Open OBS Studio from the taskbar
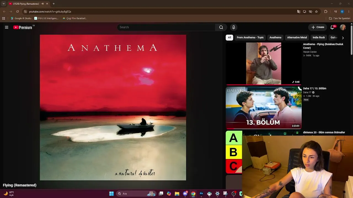Image resolution: width=353 pixels, height=198 pixels. pyautogui.click(x=234, y=194)
